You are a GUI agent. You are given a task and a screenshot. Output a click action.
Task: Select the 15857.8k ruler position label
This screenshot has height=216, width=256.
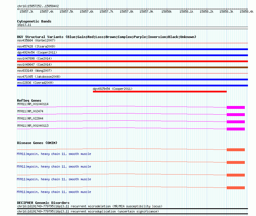point(127,12)
